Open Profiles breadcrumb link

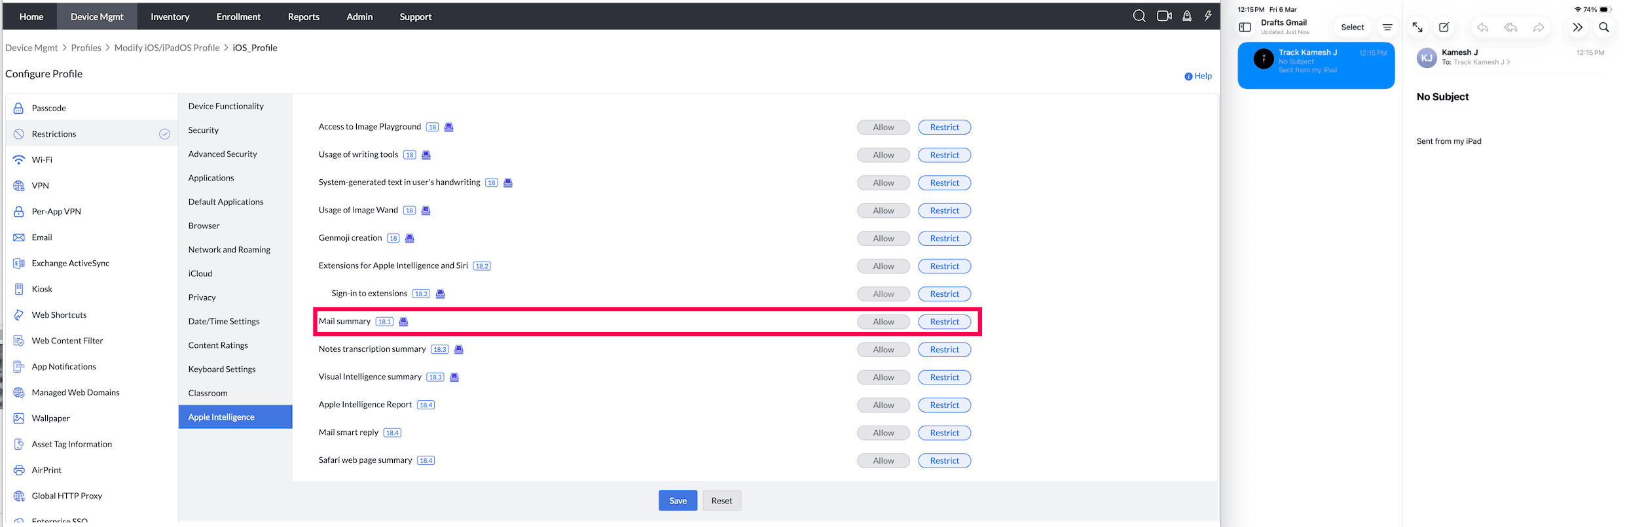[86, 48]
